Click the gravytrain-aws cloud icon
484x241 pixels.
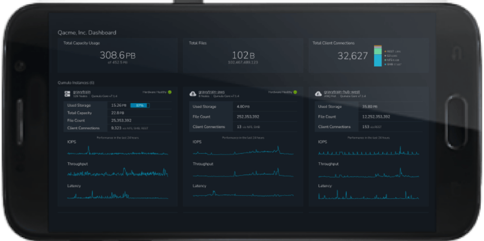[x=193, y=94]
